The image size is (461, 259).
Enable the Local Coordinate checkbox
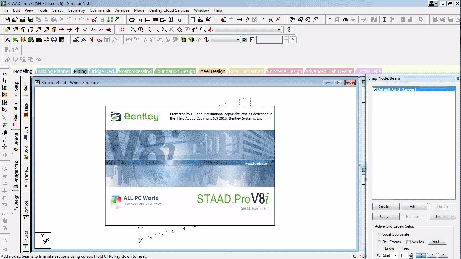pos(379,234)
